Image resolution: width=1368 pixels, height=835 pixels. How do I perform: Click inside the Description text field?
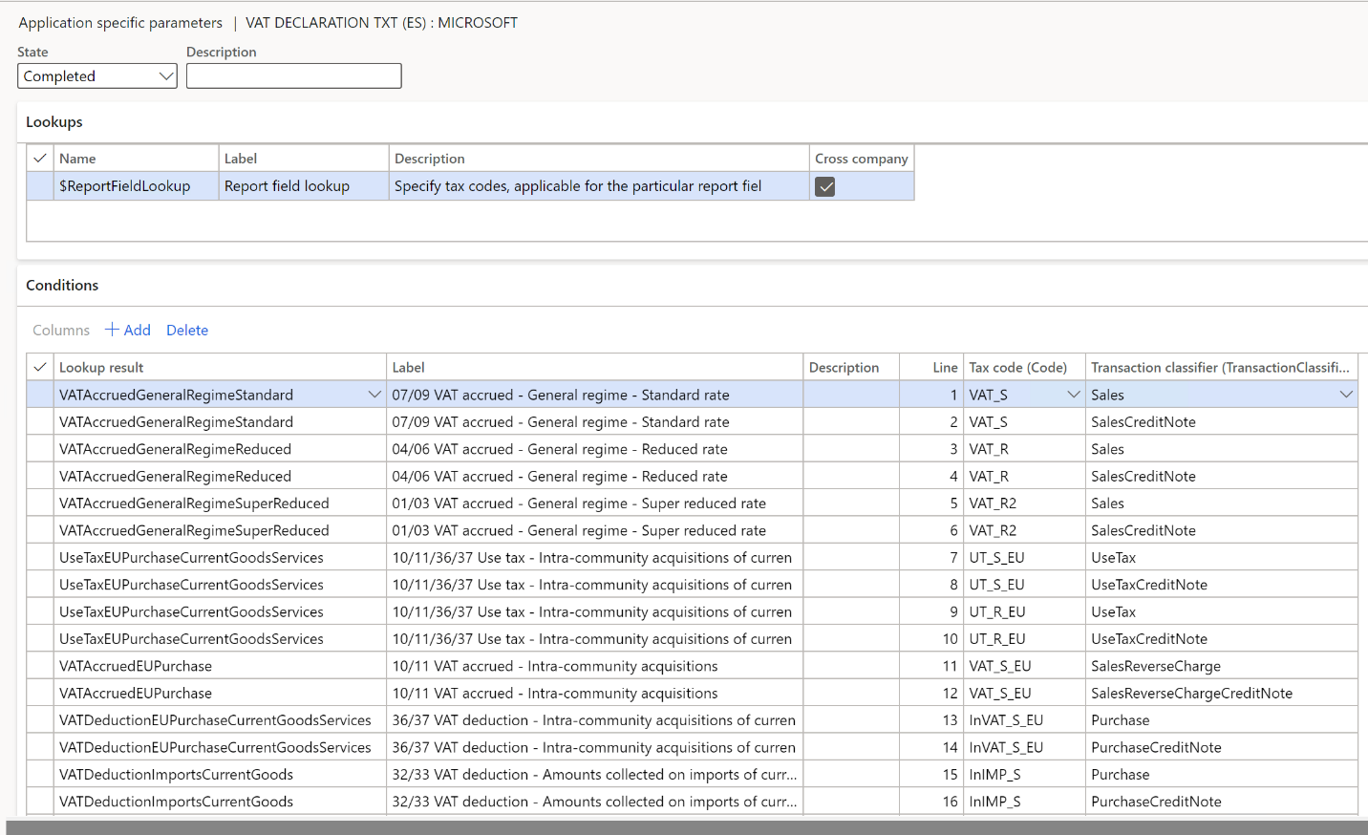point(293,75)
